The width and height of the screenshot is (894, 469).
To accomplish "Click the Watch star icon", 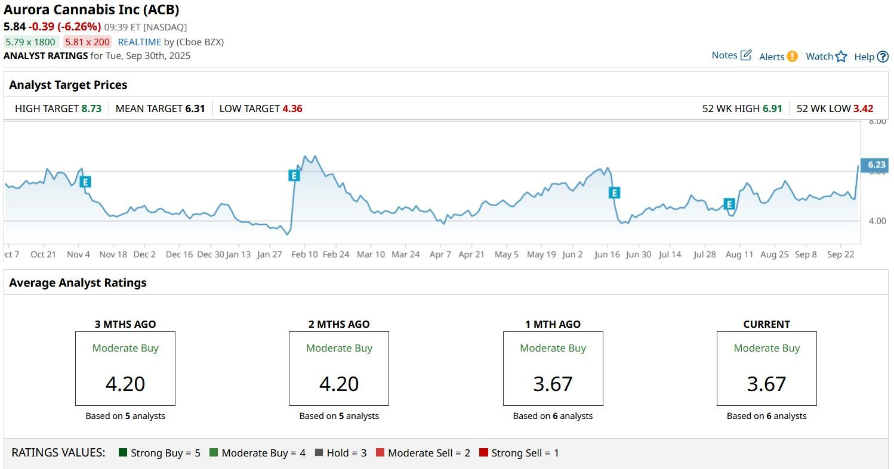I will click(x=841, y=57).
